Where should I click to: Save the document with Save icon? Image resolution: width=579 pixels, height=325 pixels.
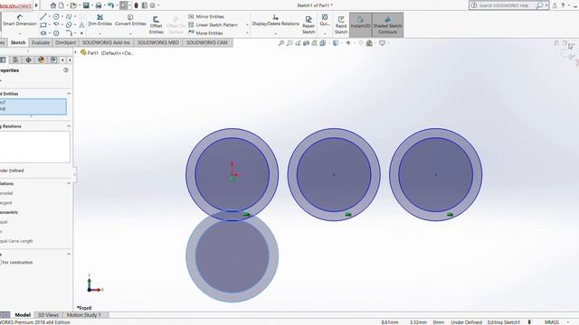(86, 5)
